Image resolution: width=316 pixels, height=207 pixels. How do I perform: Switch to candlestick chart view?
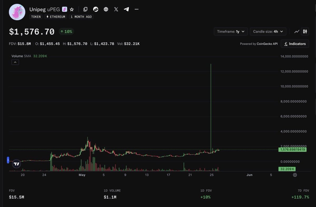tap(305, 31)
